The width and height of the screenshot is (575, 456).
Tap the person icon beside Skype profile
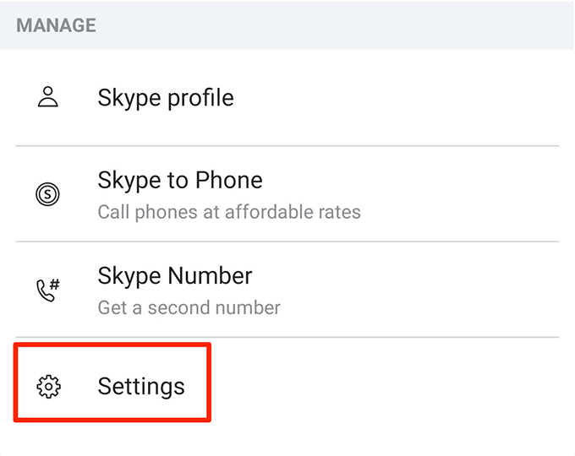point(49,97)
